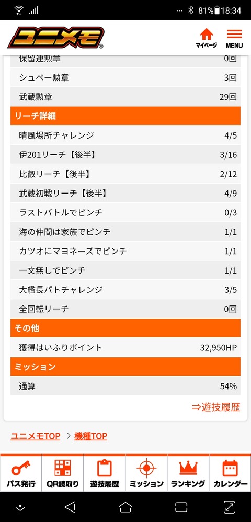Tap the 獲得はいふりポイント row
The height and width of the screenshot is (522, 251).
tap(125, 347)
